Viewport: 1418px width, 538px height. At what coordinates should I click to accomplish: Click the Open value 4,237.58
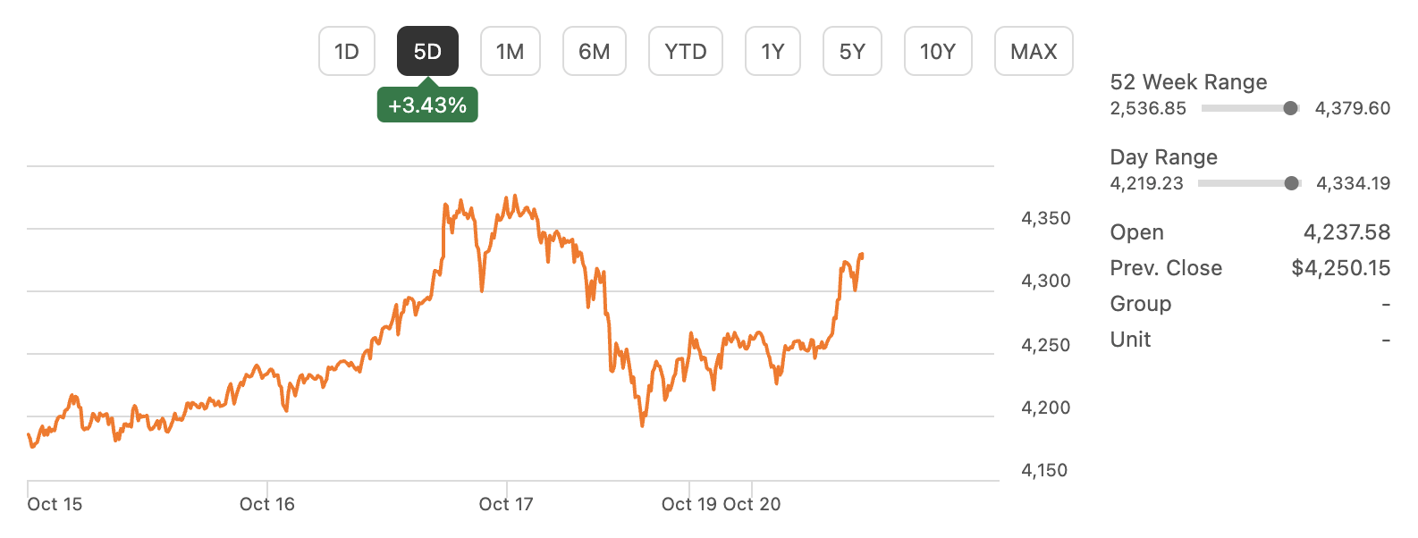pyautogui.click(x=1346, y=231)
